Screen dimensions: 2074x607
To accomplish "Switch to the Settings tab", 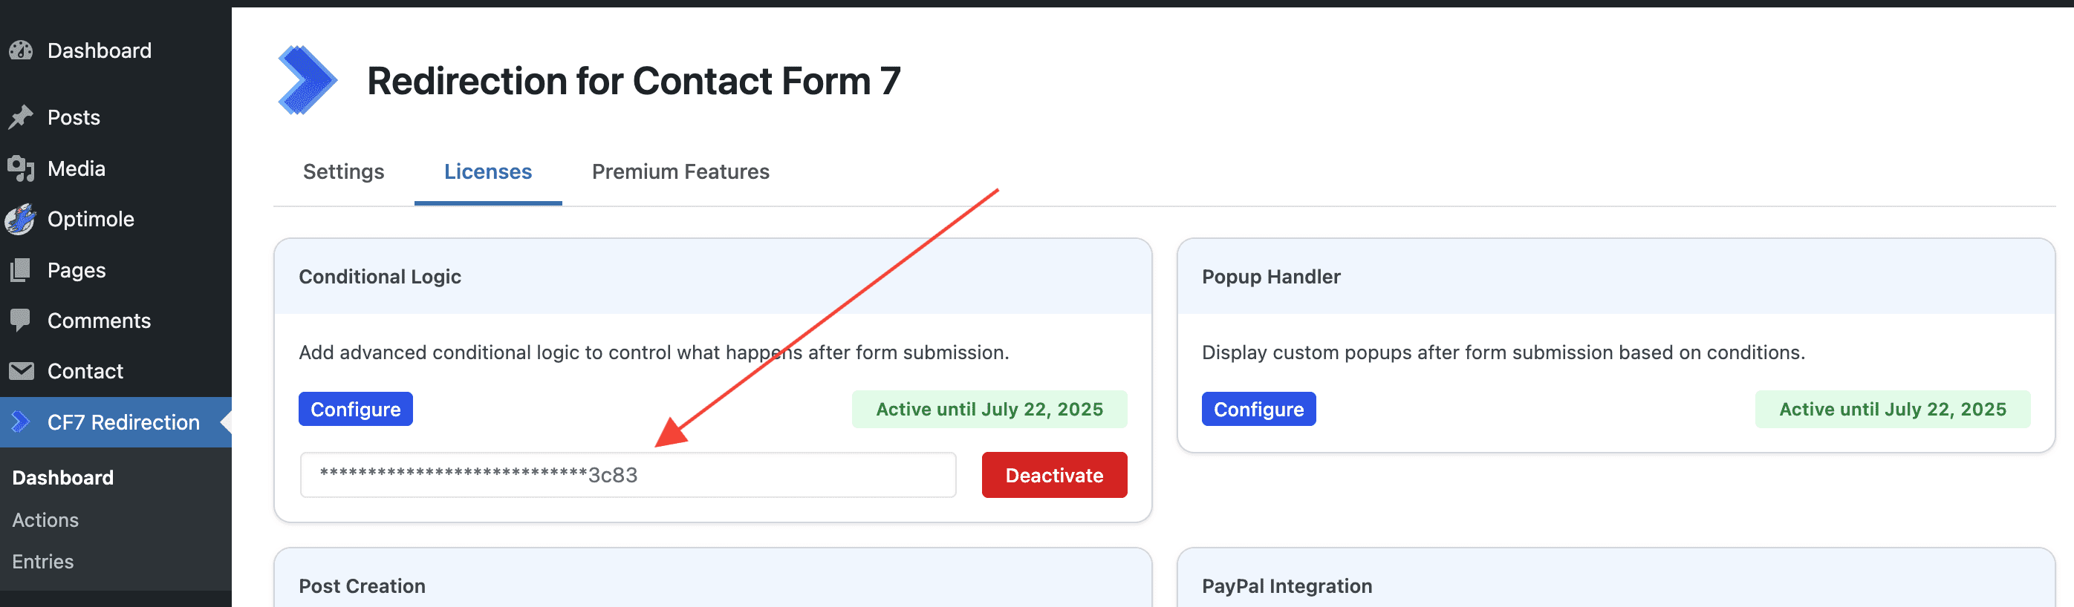I will click(x=343, y=172).
